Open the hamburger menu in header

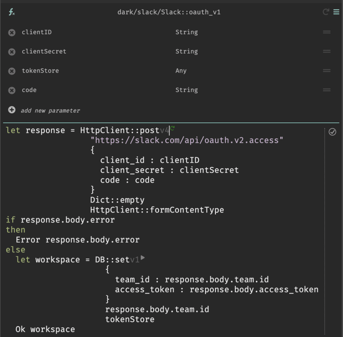click(336, 12)
